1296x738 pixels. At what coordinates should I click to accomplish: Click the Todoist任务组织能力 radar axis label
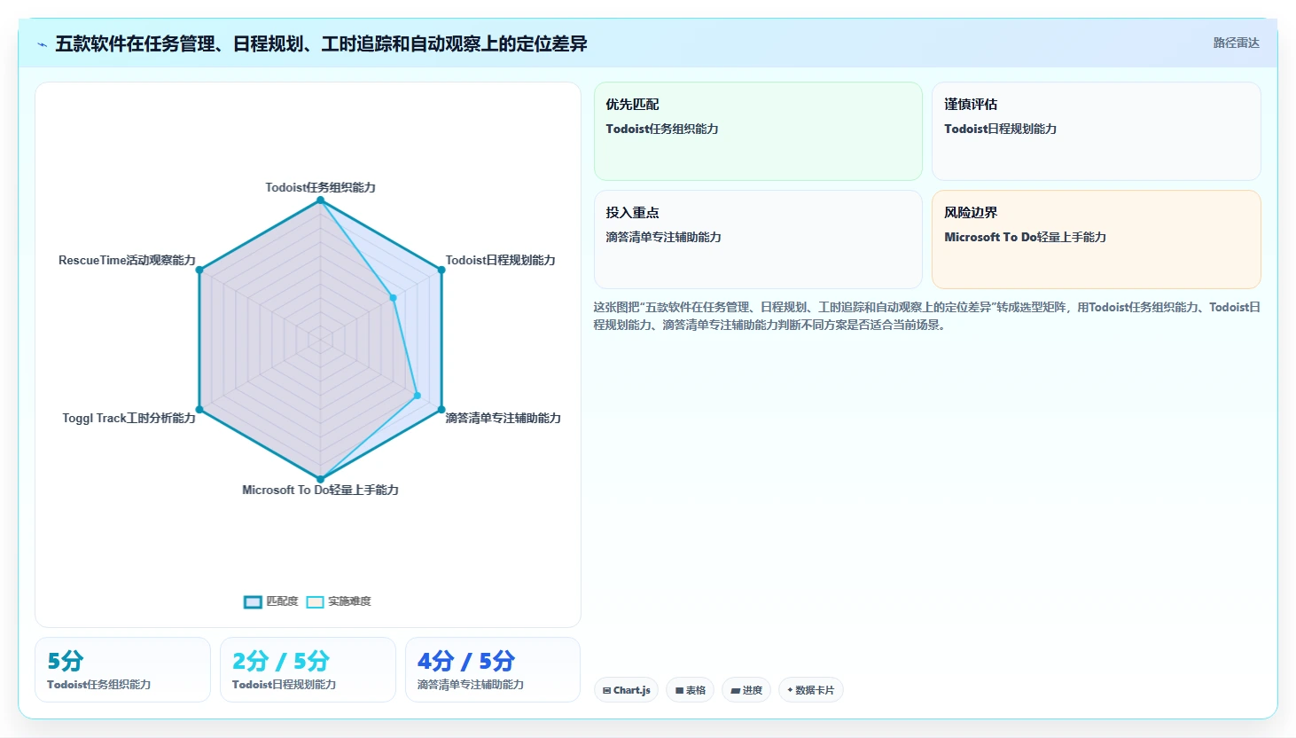point(320,187)
